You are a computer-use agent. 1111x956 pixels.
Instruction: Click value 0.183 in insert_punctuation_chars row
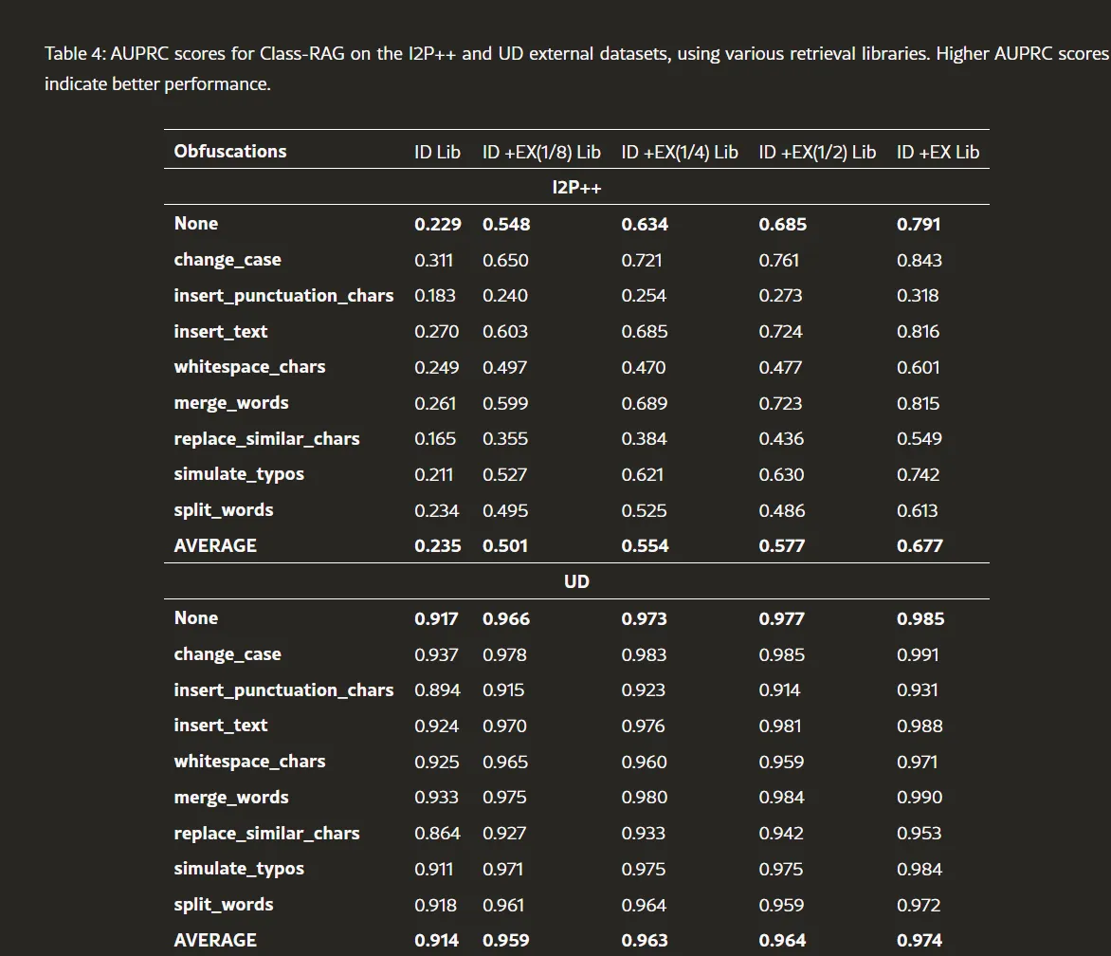pyautogui.click(x=435, y=296)
